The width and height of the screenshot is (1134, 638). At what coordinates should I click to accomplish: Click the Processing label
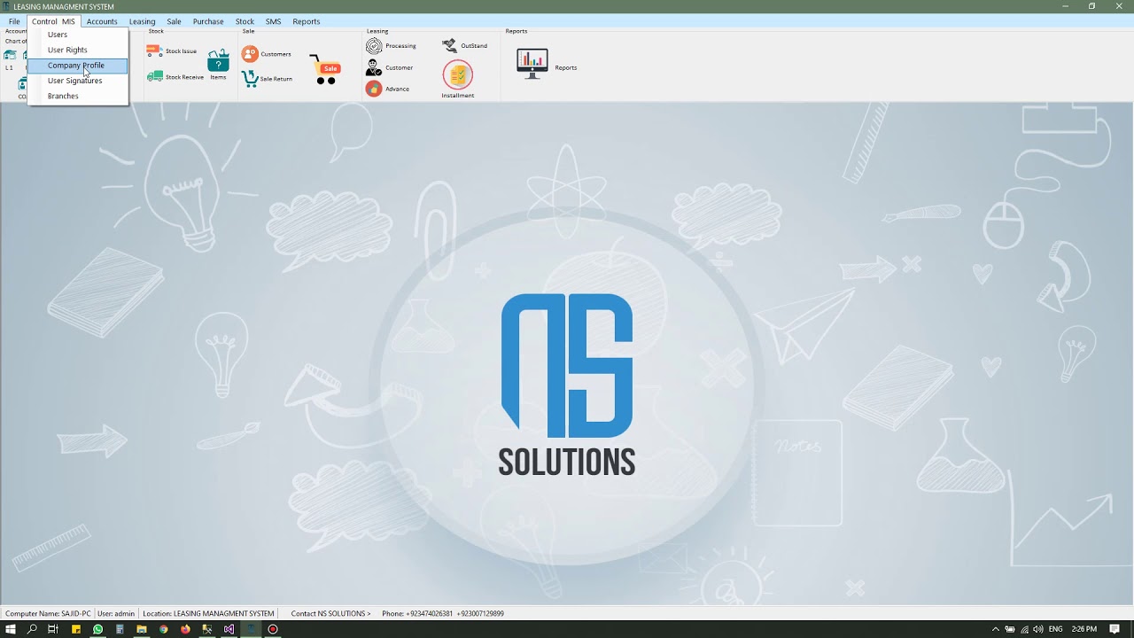[x=400, y=46]
